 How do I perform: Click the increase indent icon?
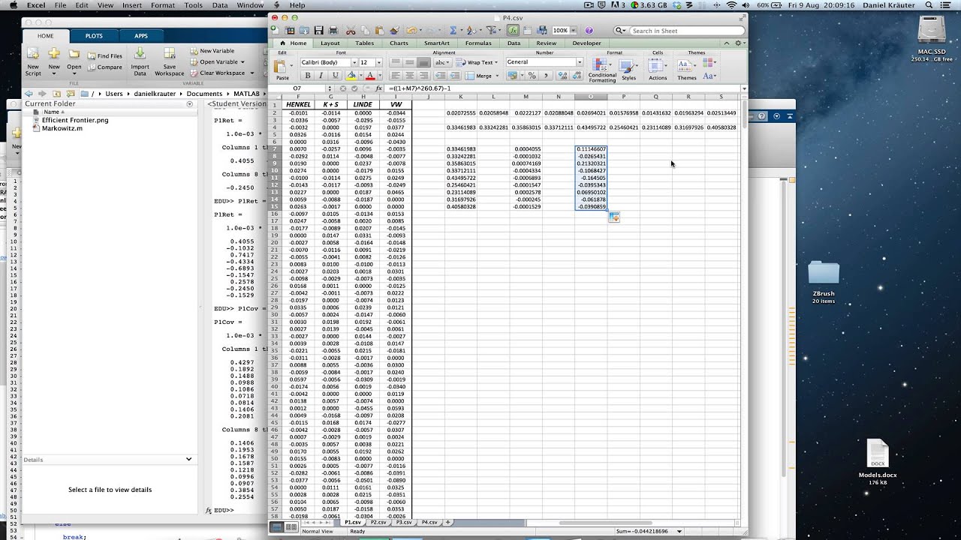tap(455, 76)
